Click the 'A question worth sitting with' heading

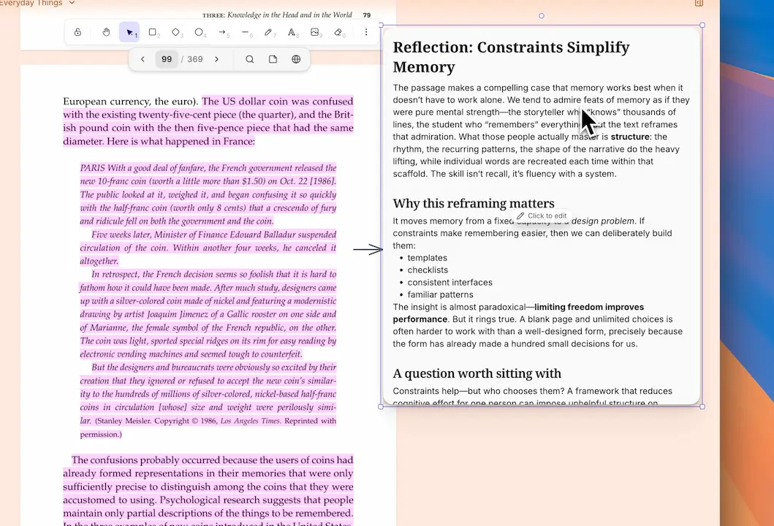[x=477, y=373]
